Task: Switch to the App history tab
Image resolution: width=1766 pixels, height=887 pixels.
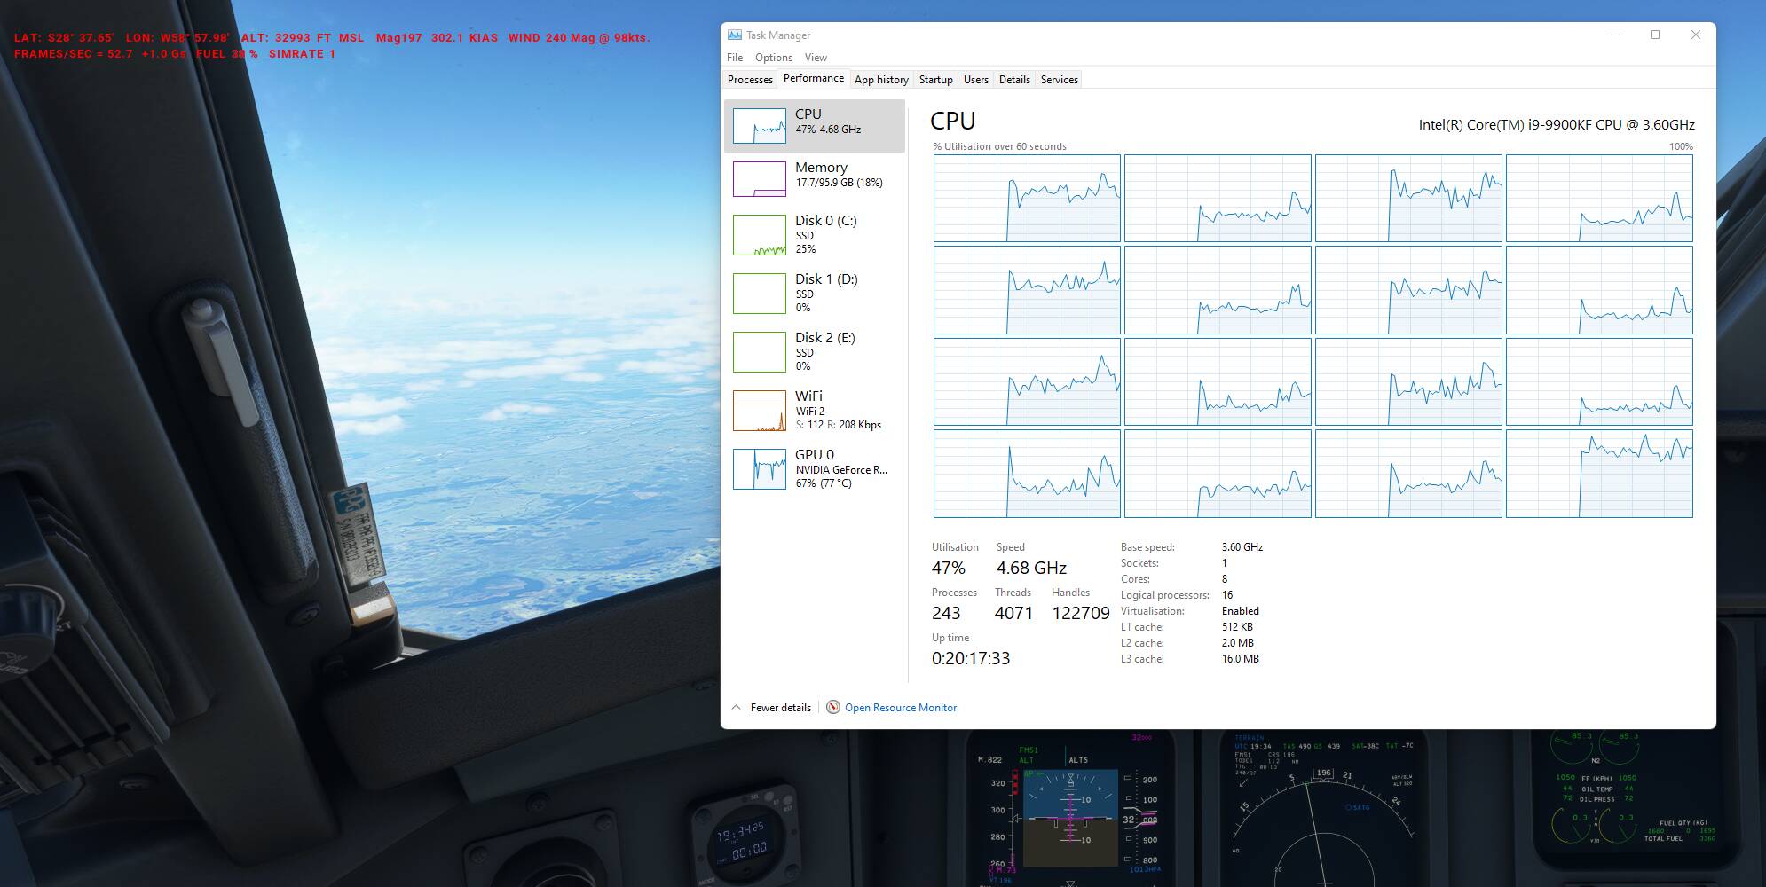Action: 881,80
